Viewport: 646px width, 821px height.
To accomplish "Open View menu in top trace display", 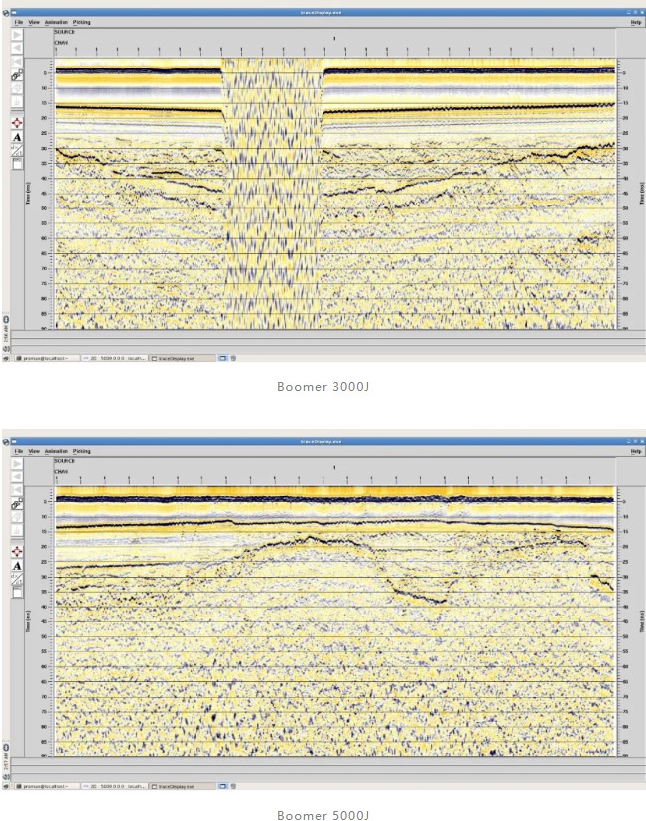I will pyautogui.click(x=35, y=20).
